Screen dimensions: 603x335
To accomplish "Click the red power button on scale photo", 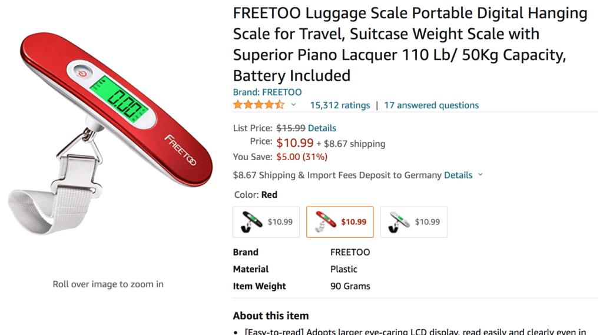I will tap(82, 73).
